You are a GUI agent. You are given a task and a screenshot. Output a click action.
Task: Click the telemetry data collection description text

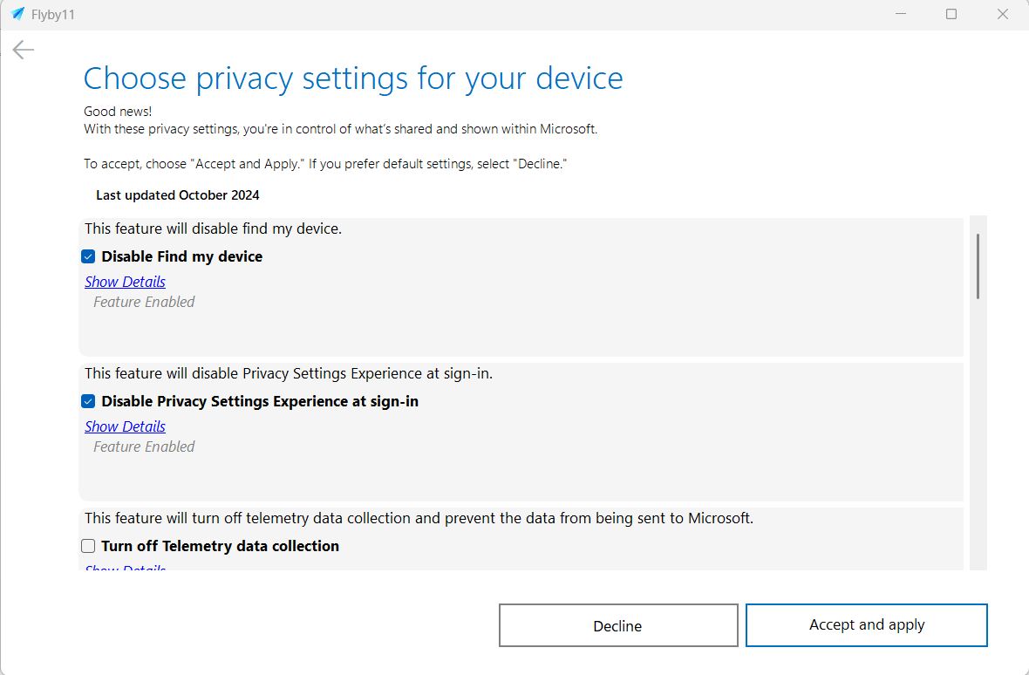419,518
